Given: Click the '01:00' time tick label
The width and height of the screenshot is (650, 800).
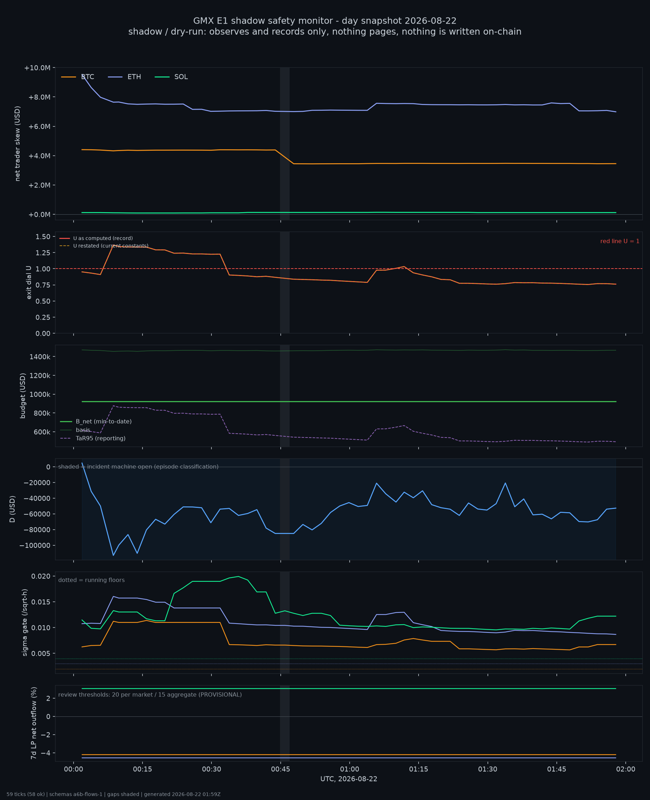Looking at the screenshot, I should [350, 770].
